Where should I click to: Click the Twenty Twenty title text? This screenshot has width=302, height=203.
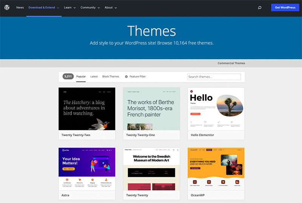click(x=137, y=195)
